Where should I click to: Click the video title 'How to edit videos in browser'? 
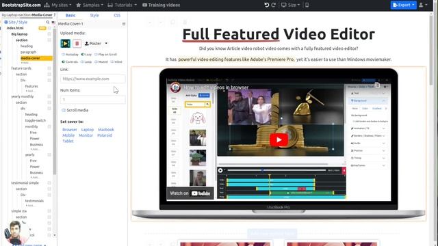216,87
